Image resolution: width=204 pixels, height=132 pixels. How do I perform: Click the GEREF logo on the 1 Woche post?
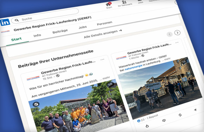[121, 58]
